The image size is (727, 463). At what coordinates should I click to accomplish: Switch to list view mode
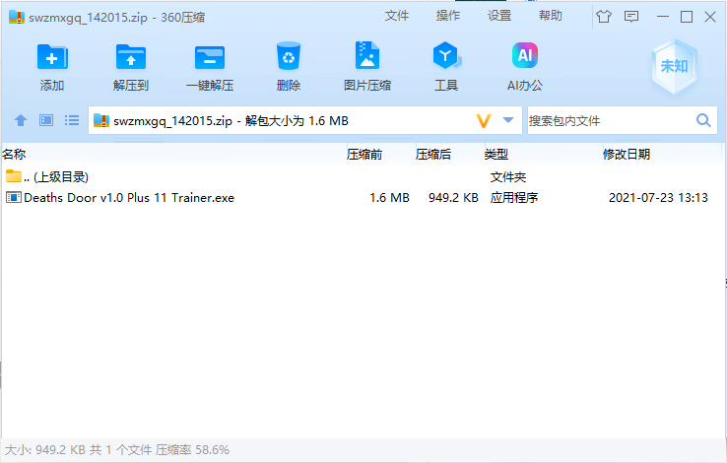coord(71,120)
